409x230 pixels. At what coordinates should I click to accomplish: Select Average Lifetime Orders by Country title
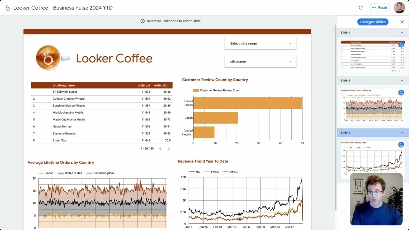pyautogui.click(x=61, y=163)
